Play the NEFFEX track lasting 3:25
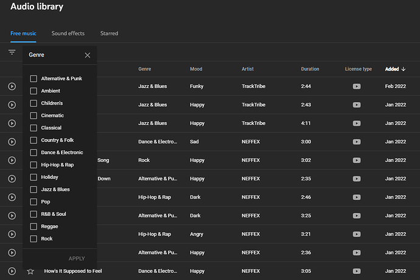Viewport: 420px width, 280px height. pyautogui.click(x=12, y=216)
